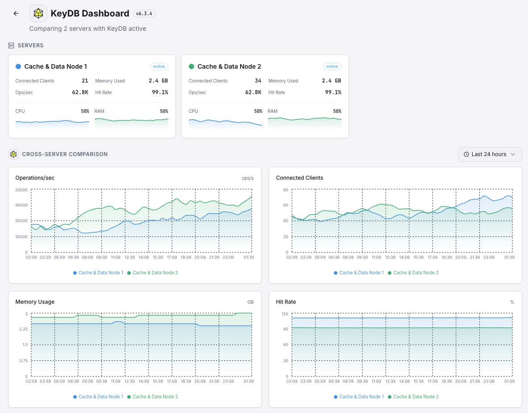Click the servers stack icon in section header
528x413 pixels.
[x=11, y=45]
